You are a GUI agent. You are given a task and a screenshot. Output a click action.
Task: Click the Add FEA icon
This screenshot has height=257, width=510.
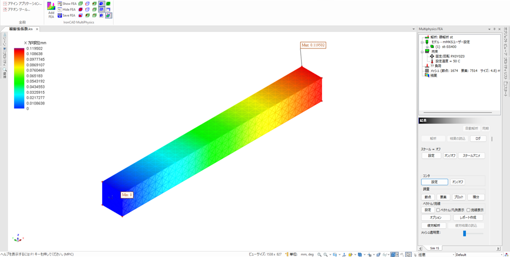click(51, 9)
